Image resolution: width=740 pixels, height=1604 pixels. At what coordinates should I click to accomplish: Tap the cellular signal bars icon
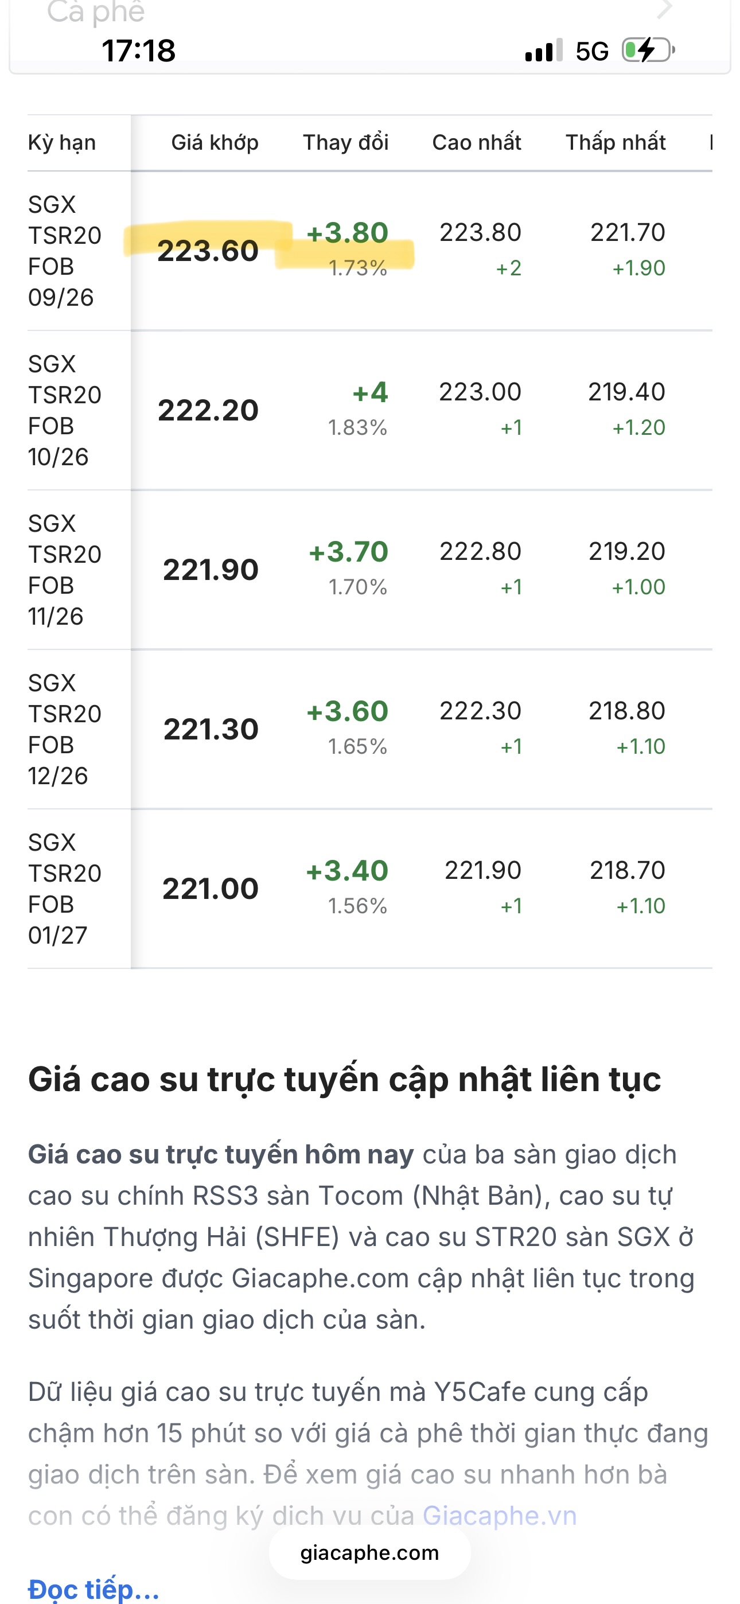tap(544, 50)
